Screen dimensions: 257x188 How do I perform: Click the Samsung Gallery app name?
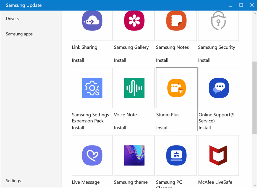[131, 47]
